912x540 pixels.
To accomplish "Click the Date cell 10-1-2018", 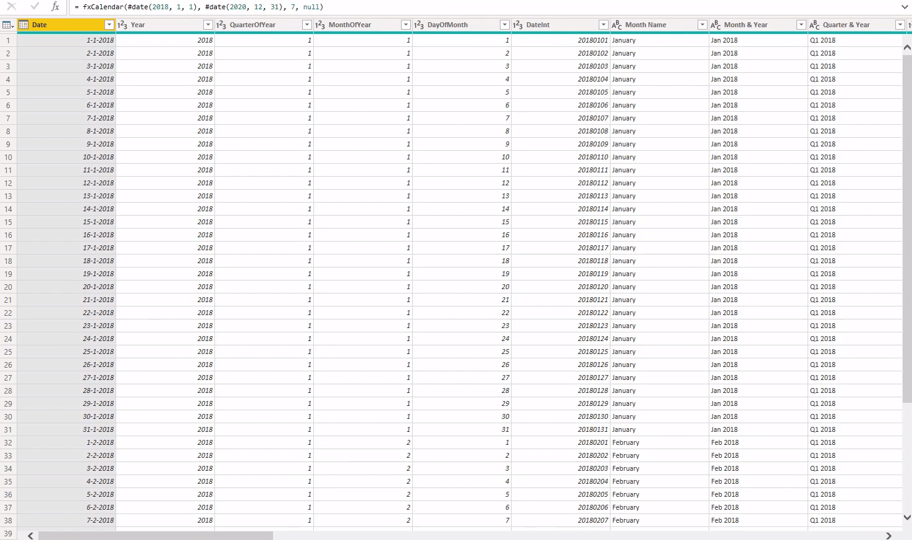I will point(67,157).
